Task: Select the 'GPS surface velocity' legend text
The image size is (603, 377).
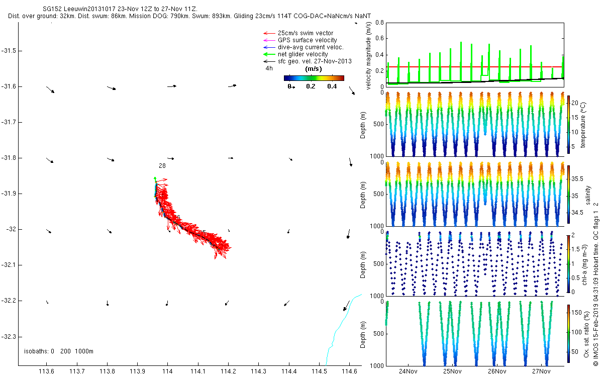Action: click(x=307, y=40)
